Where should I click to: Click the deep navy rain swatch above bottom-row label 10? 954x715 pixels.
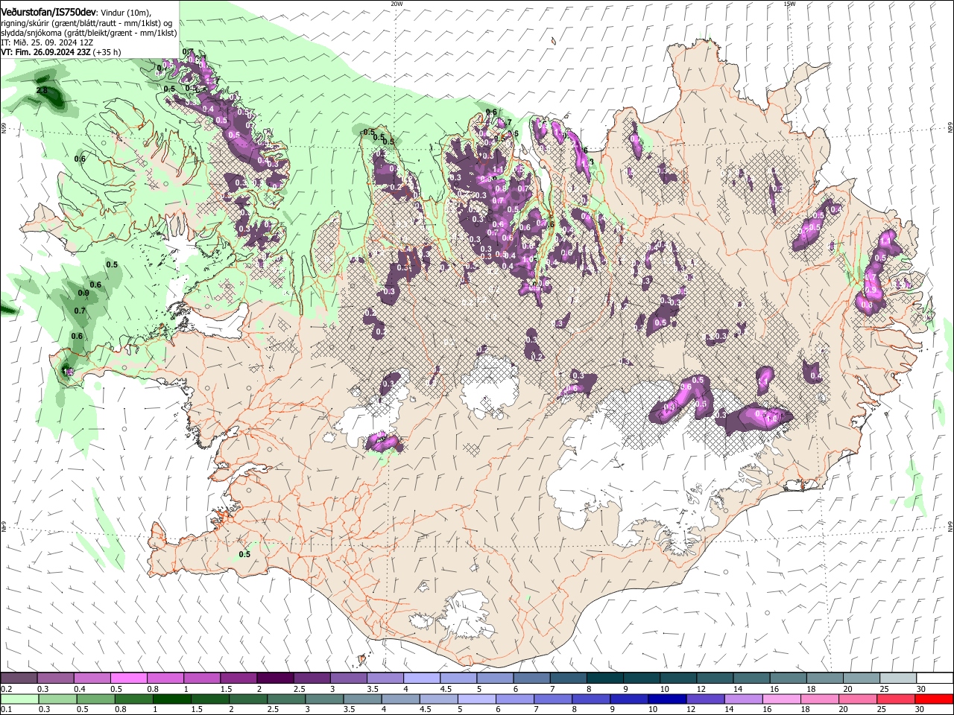click(667, 699)
